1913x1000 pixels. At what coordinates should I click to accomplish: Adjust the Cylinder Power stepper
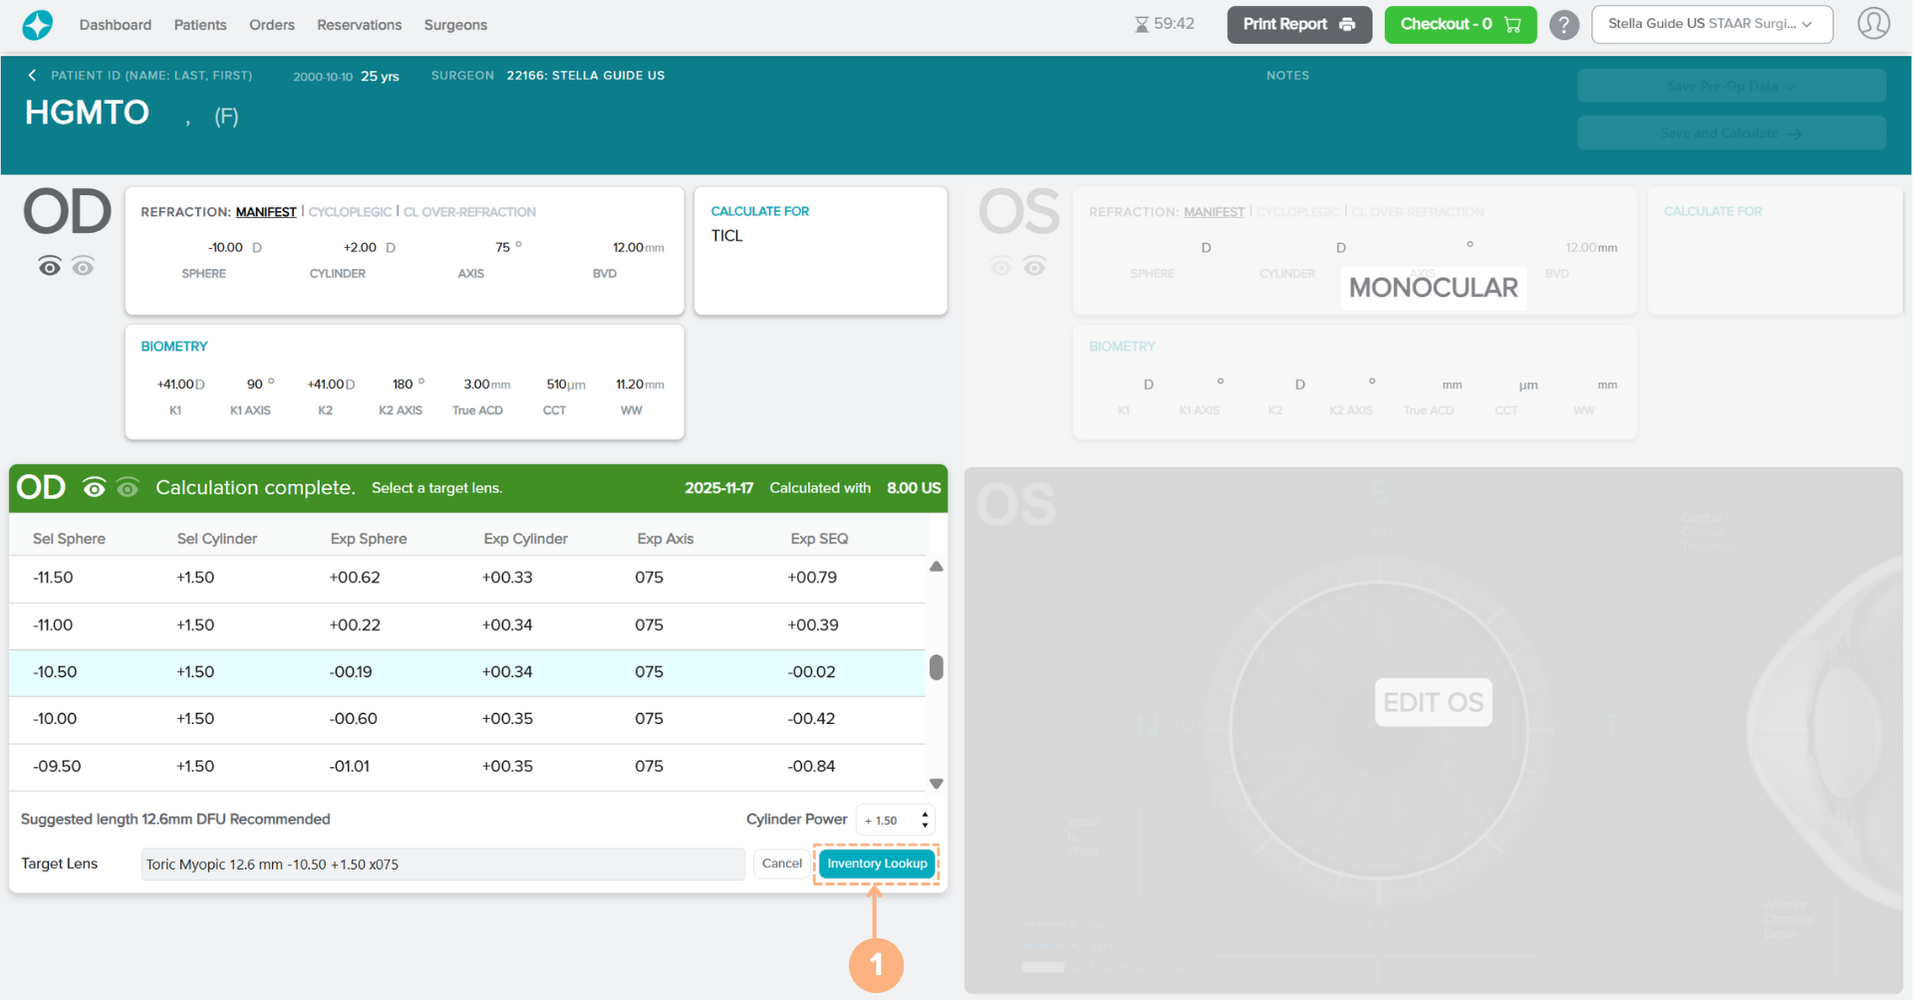(925, 820)
